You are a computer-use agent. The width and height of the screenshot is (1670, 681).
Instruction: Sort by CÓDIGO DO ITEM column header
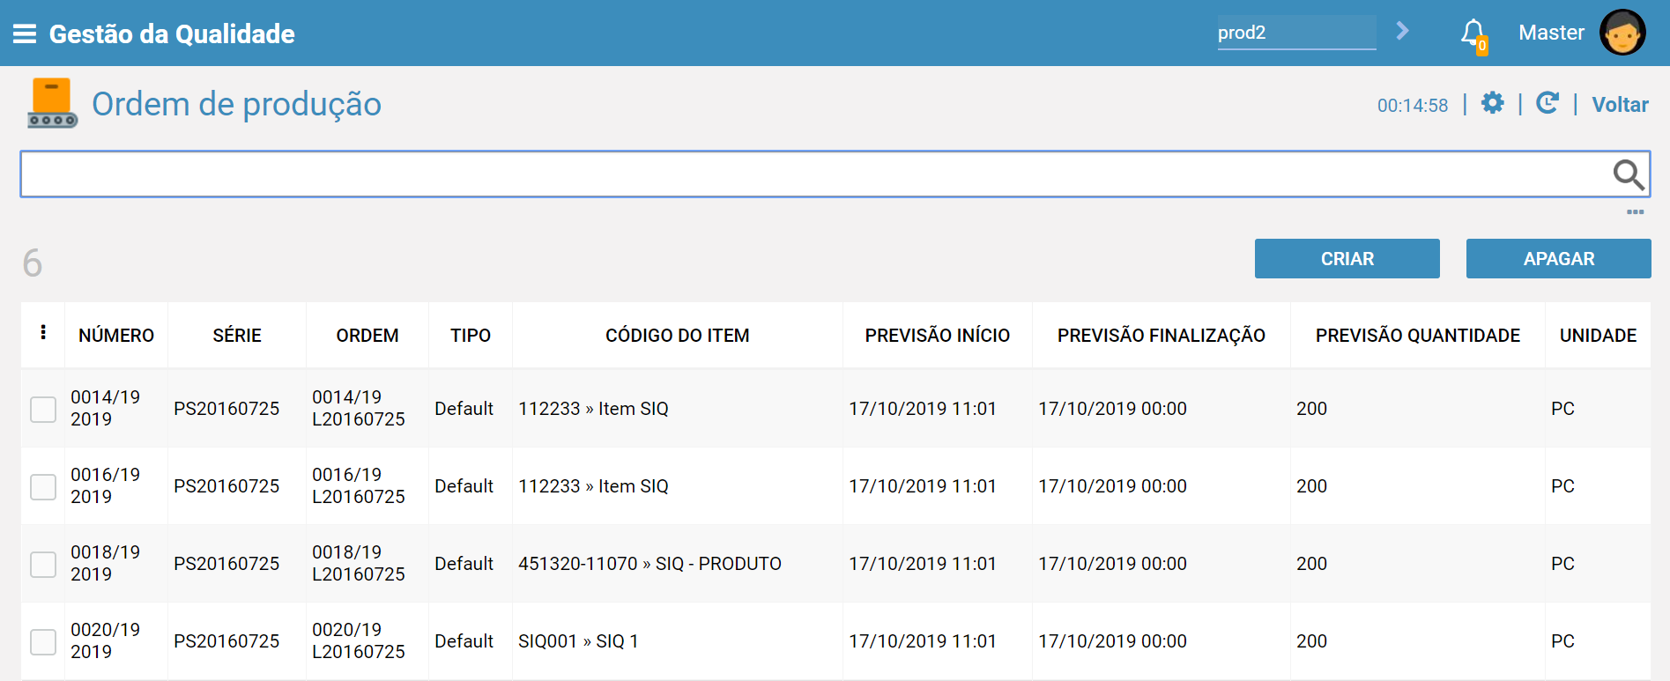pos(678,336)
